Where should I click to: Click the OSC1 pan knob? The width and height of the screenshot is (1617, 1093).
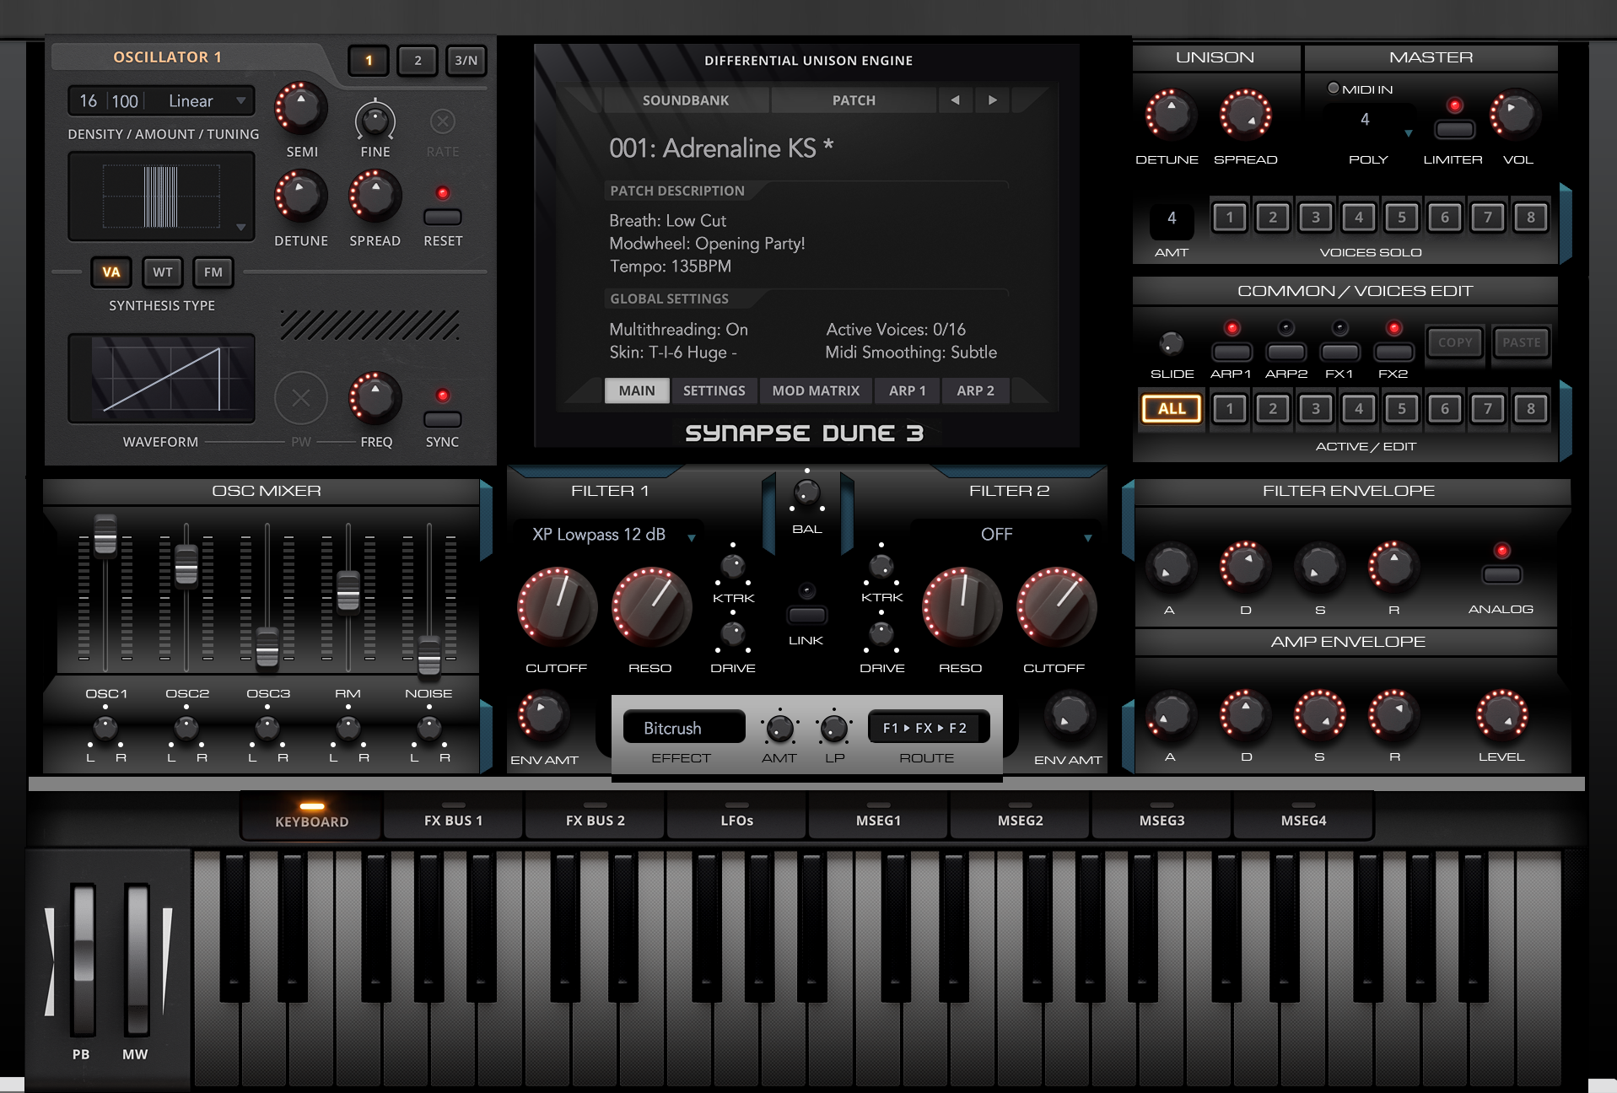[105, 727]
